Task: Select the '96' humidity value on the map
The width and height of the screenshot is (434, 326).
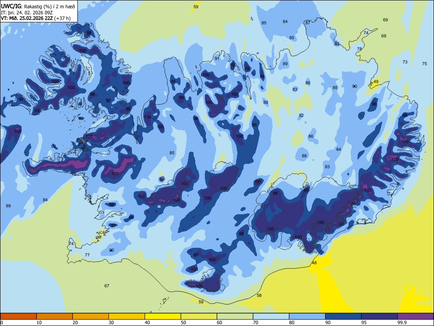Action: [131, 217]
